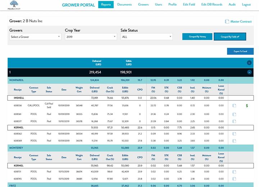This screenshot has width=259, height=187.
Task: Go to Growers menu item
Action: click(x=144, y=4)
